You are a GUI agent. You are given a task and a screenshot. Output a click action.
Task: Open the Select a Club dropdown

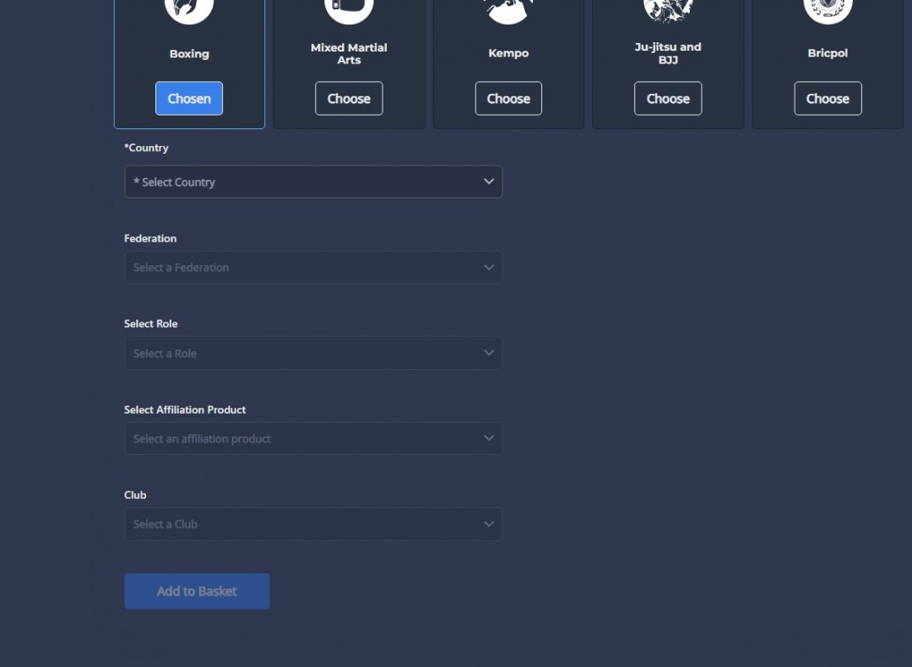coord(313,524)
